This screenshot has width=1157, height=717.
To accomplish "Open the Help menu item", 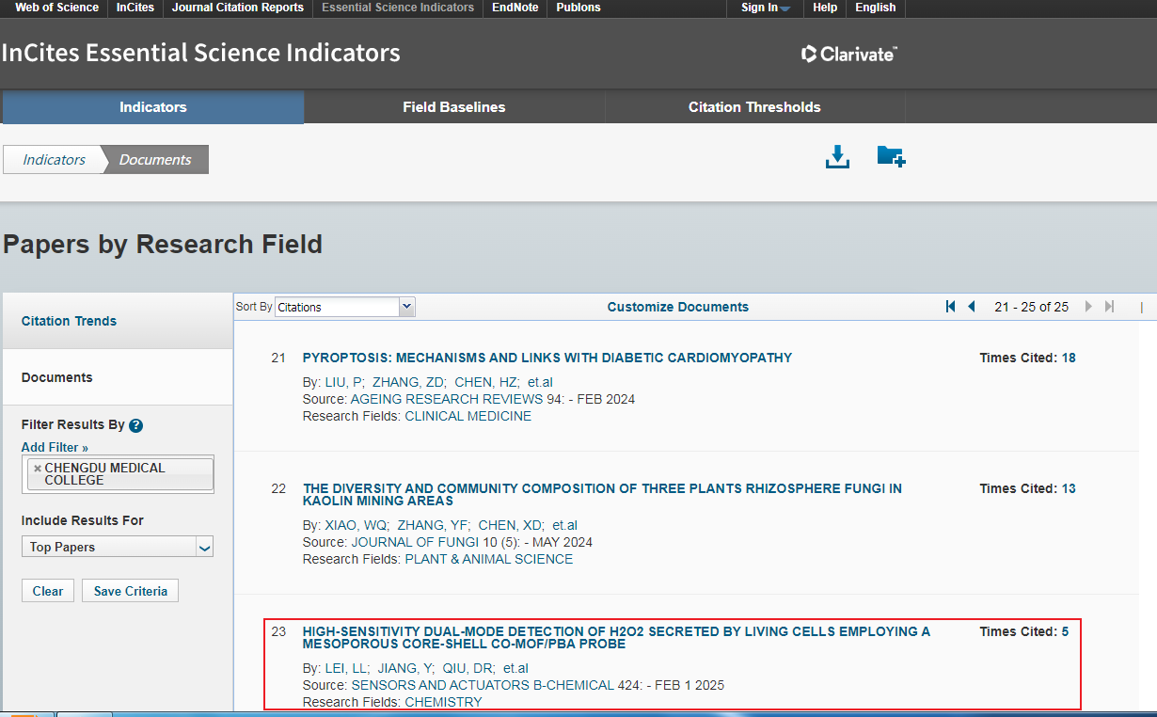I will [825, 8].
